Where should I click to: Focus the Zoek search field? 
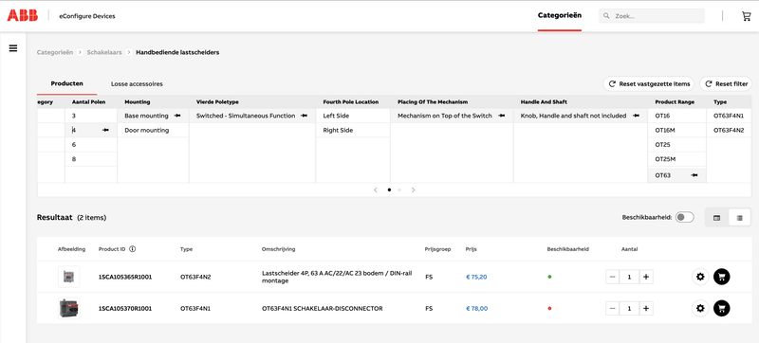pyautogui.click(x=652, y=16)
